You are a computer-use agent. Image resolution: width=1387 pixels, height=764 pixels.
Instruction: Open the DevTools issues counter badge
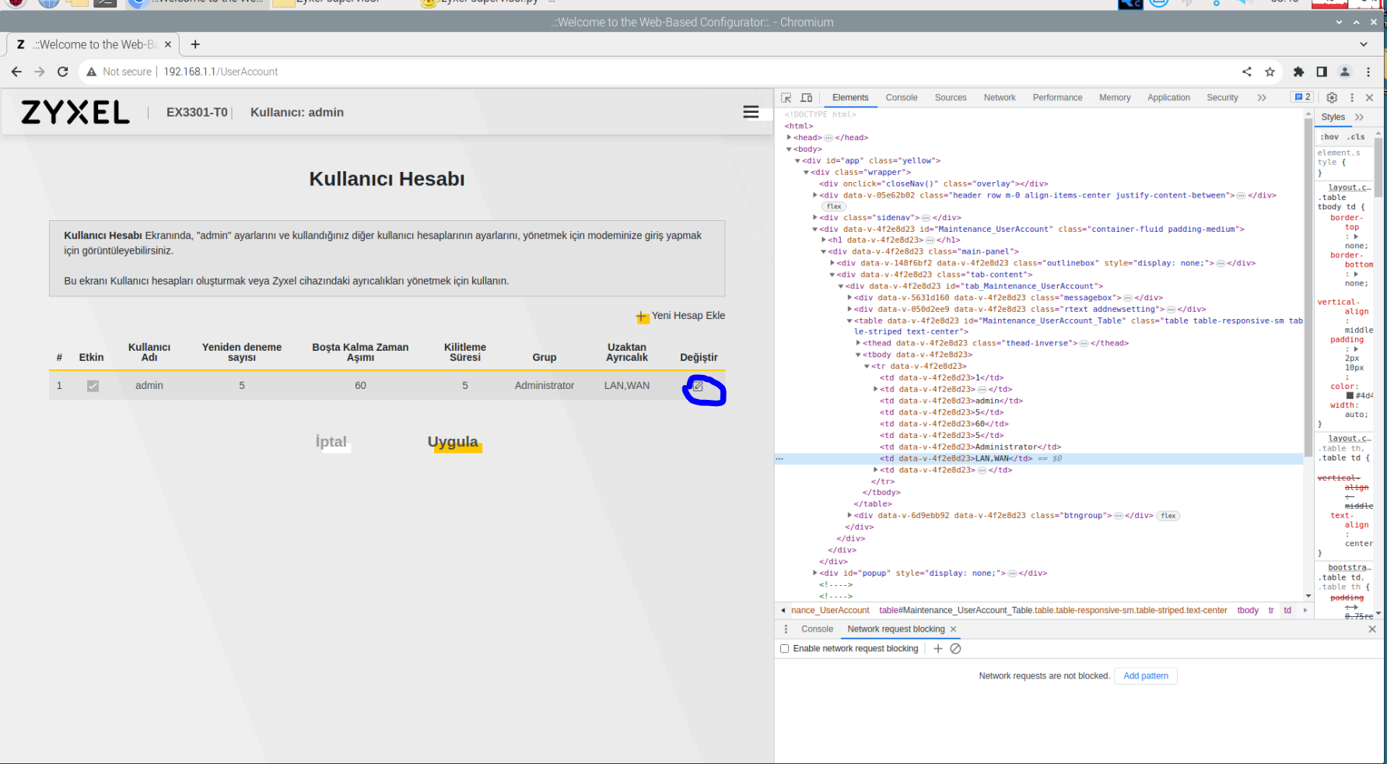[x=1301, y=97]
